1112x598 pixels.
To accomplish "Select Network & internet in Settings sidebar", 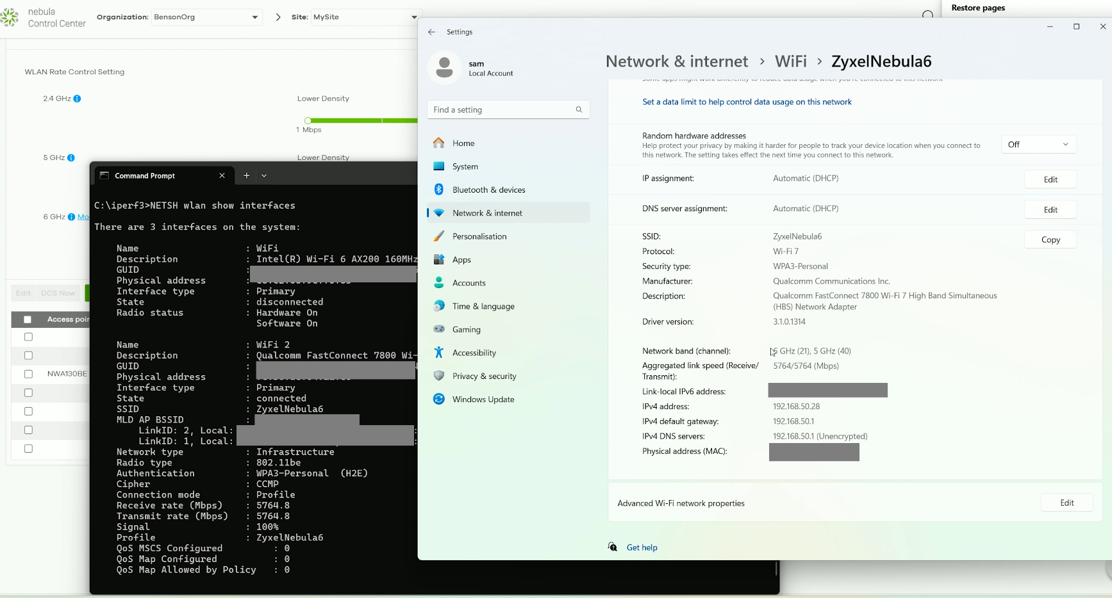I will pyautogui.click(x=508, y=213).
